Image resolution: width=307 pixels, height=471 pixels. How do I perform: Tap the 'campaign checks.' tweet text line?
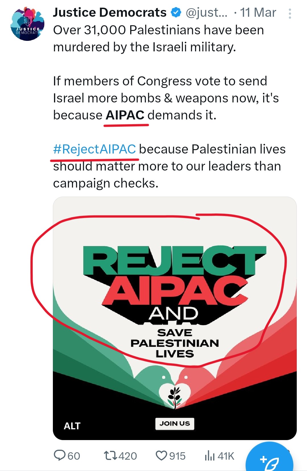105,183
